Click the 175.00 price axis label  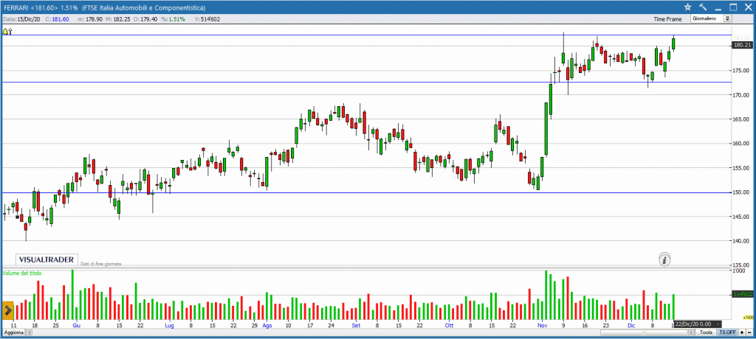coord(741,71)
